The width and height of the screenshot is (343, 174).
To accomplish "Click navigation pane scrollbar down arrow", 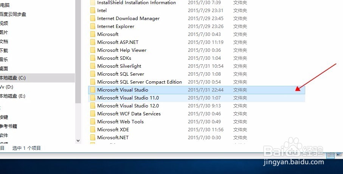I will pos(78,141).
